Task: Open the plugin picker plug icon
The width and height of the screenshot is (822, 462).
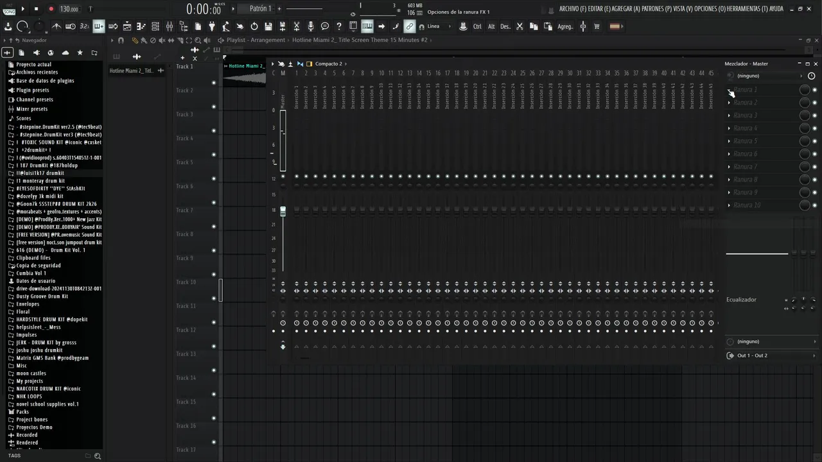Action: coord(212,26)
